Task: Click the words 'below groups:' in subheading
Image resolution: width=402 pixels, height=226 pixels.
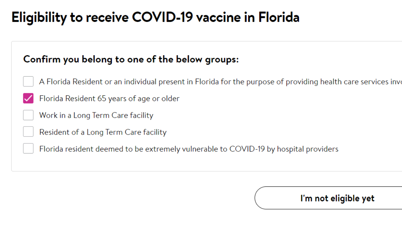Action: coord(207,59)
